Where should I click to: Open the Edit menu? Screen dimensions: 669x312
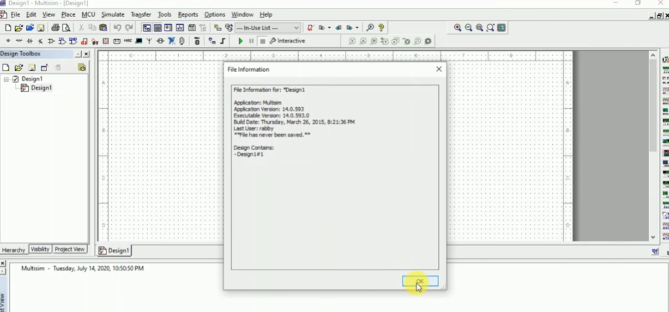(31, 14)
